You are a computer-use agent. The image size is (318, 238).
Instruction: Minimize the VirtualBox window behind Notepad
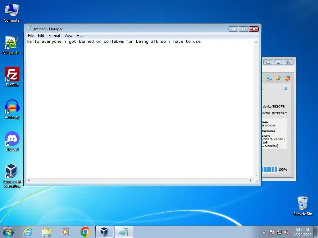click(268, 62)
